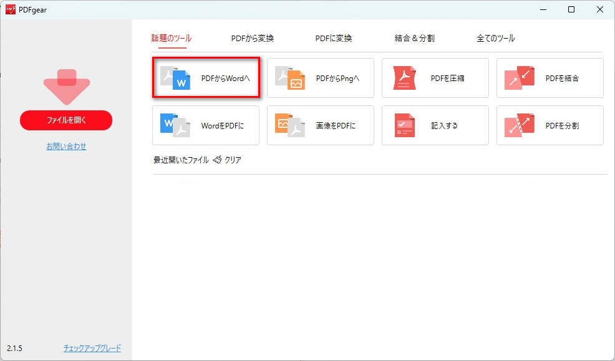The height and width of the screenshot is (361, 615).
Task: Switch to the 結合＆分割 tab
Action: pos(414,37)
